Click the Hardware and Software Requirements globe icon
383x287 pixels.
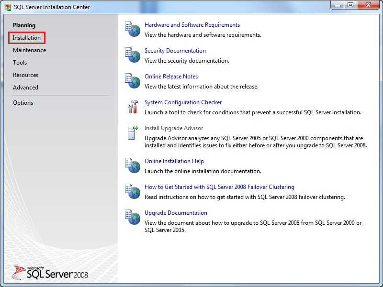pyautogui.click(x=133, y=29)
